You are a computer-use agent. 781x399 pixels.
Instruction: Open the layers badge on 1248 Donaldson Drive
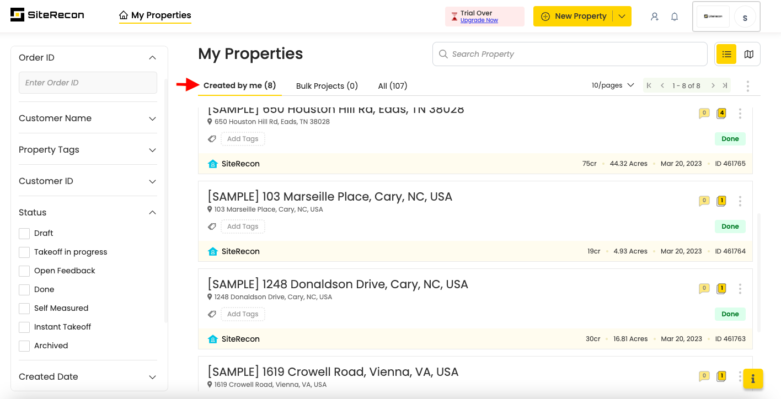[721, 288]
